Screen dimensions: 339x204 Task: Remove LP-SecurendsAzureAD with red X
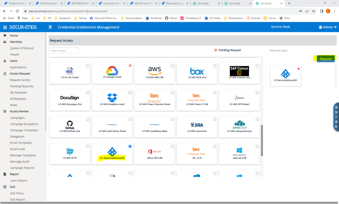tap(299, 69)
